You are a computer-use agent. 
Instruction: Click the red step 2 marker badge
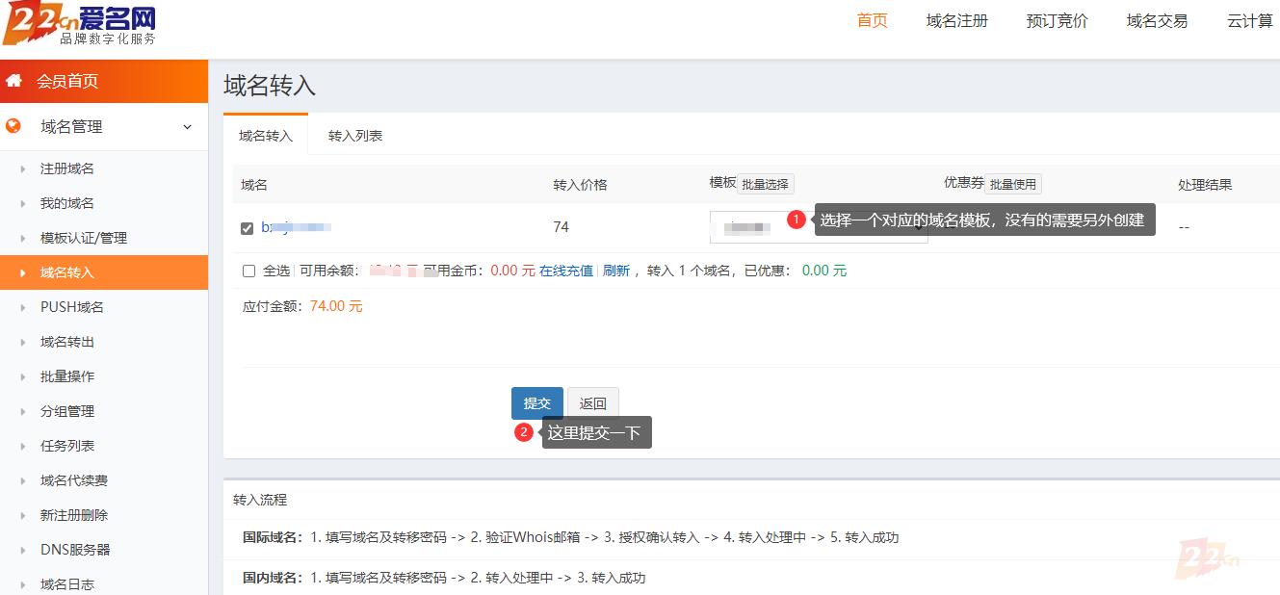[x=524, y=432]
